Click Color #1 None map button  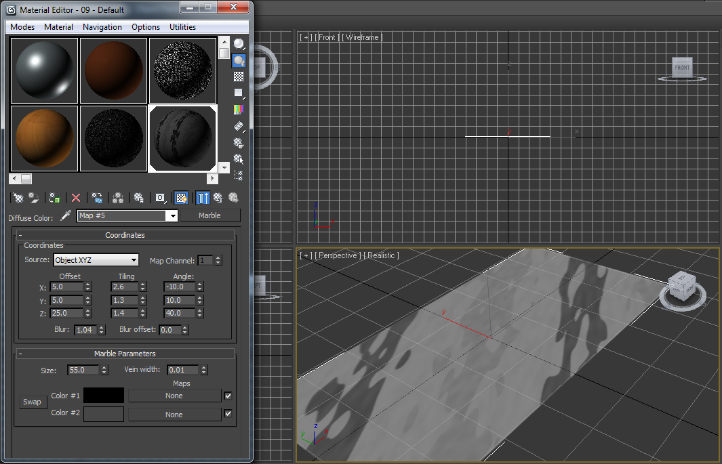174,396
